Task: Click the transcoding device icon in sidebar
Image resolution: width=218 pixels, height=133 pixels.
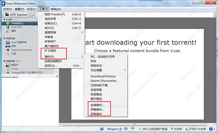Action: [8, 65]
